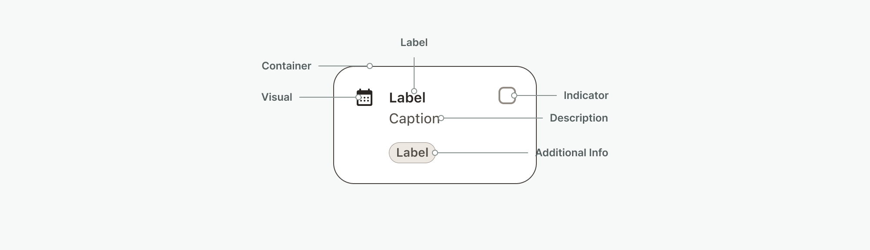Click the Label annotation above the card
This screenshot has height=250, width=870.
[x=414, y=43]
